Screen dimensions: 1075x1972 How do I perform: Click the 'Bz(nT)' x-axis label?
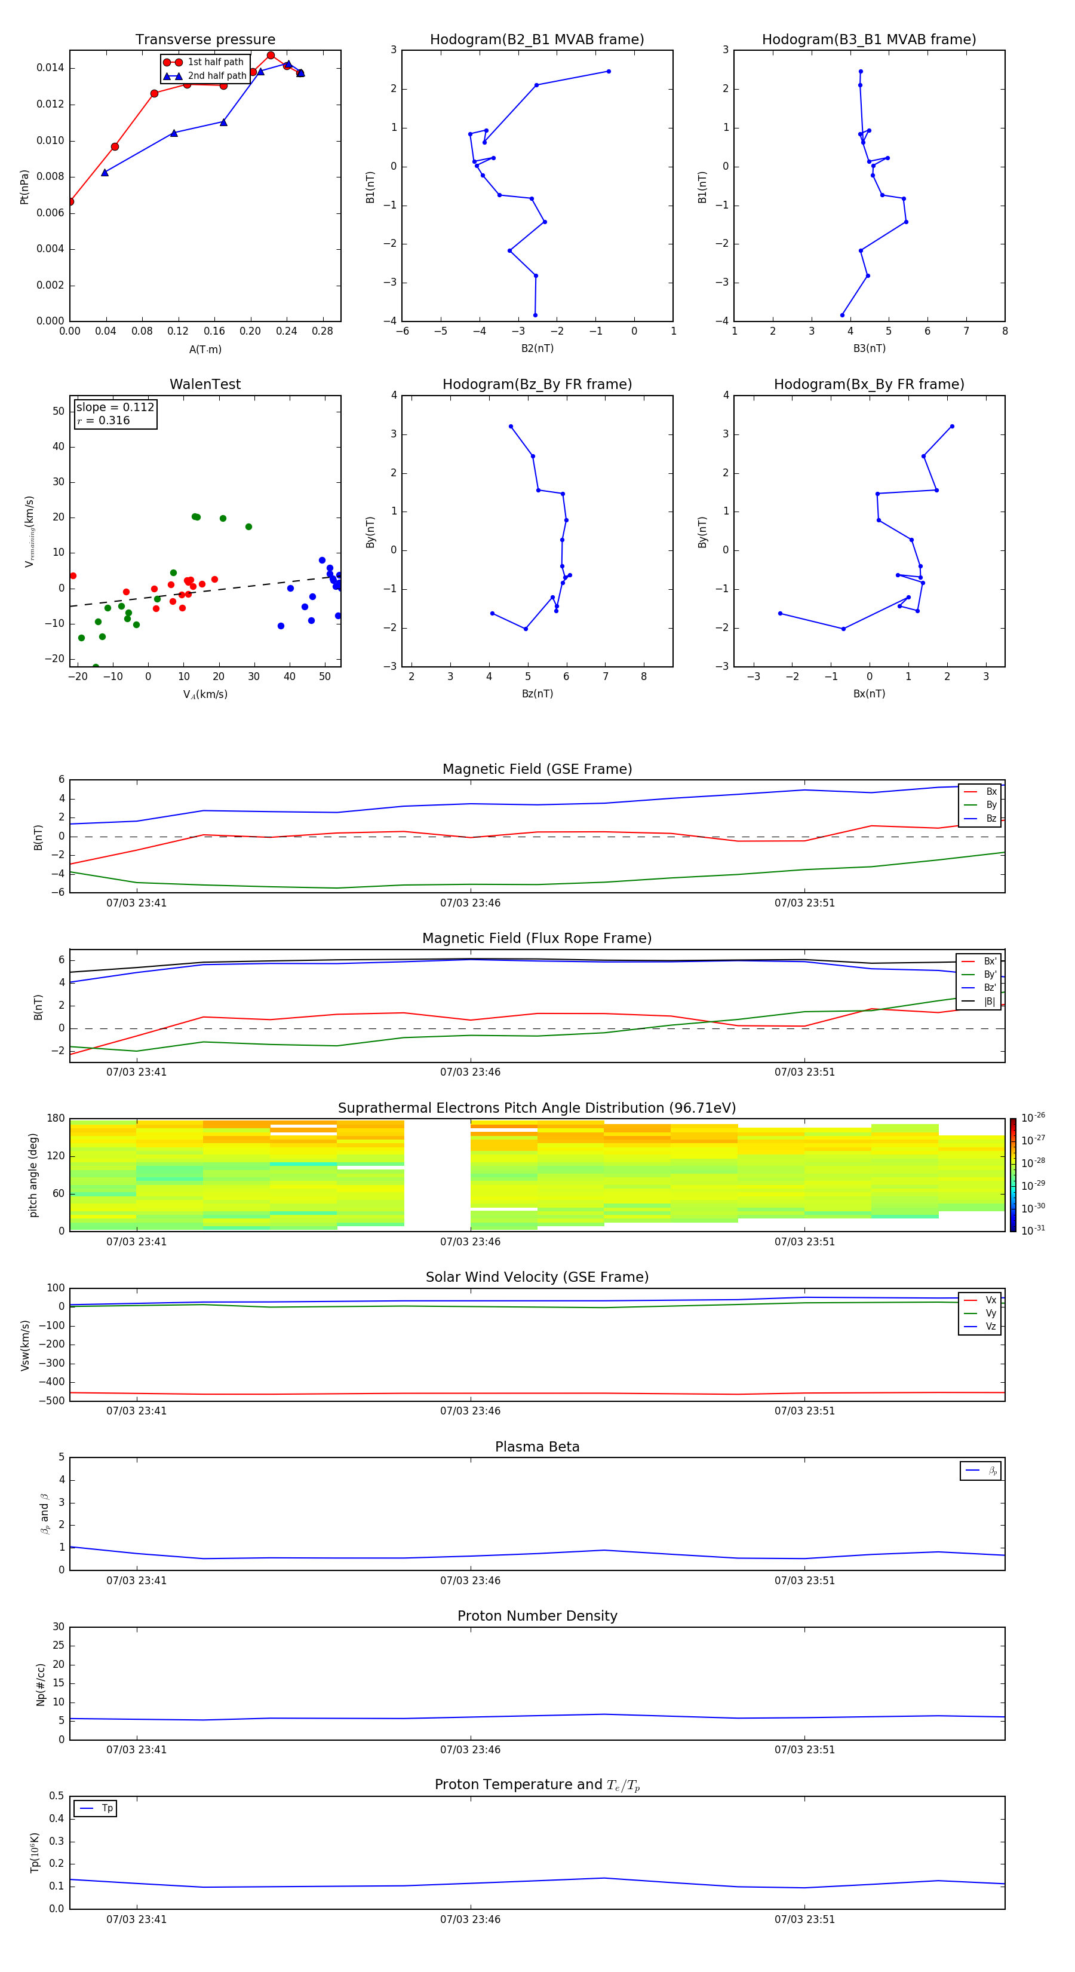tap(537, 694)
